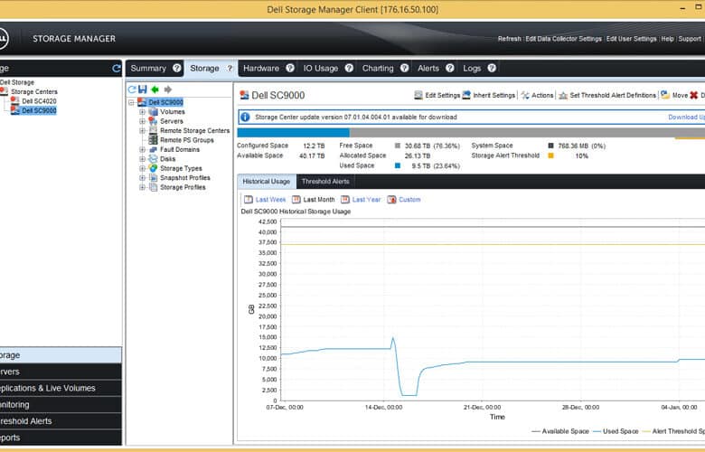
Task: Go forward with the gray right arrow
Action: [168, 89]
